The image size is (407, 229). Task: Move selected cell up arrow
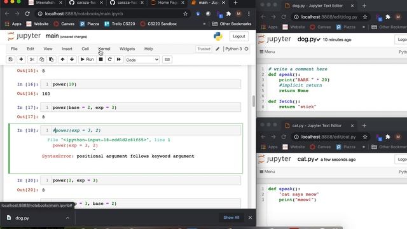pyautogui.click(x=62, y=59)
